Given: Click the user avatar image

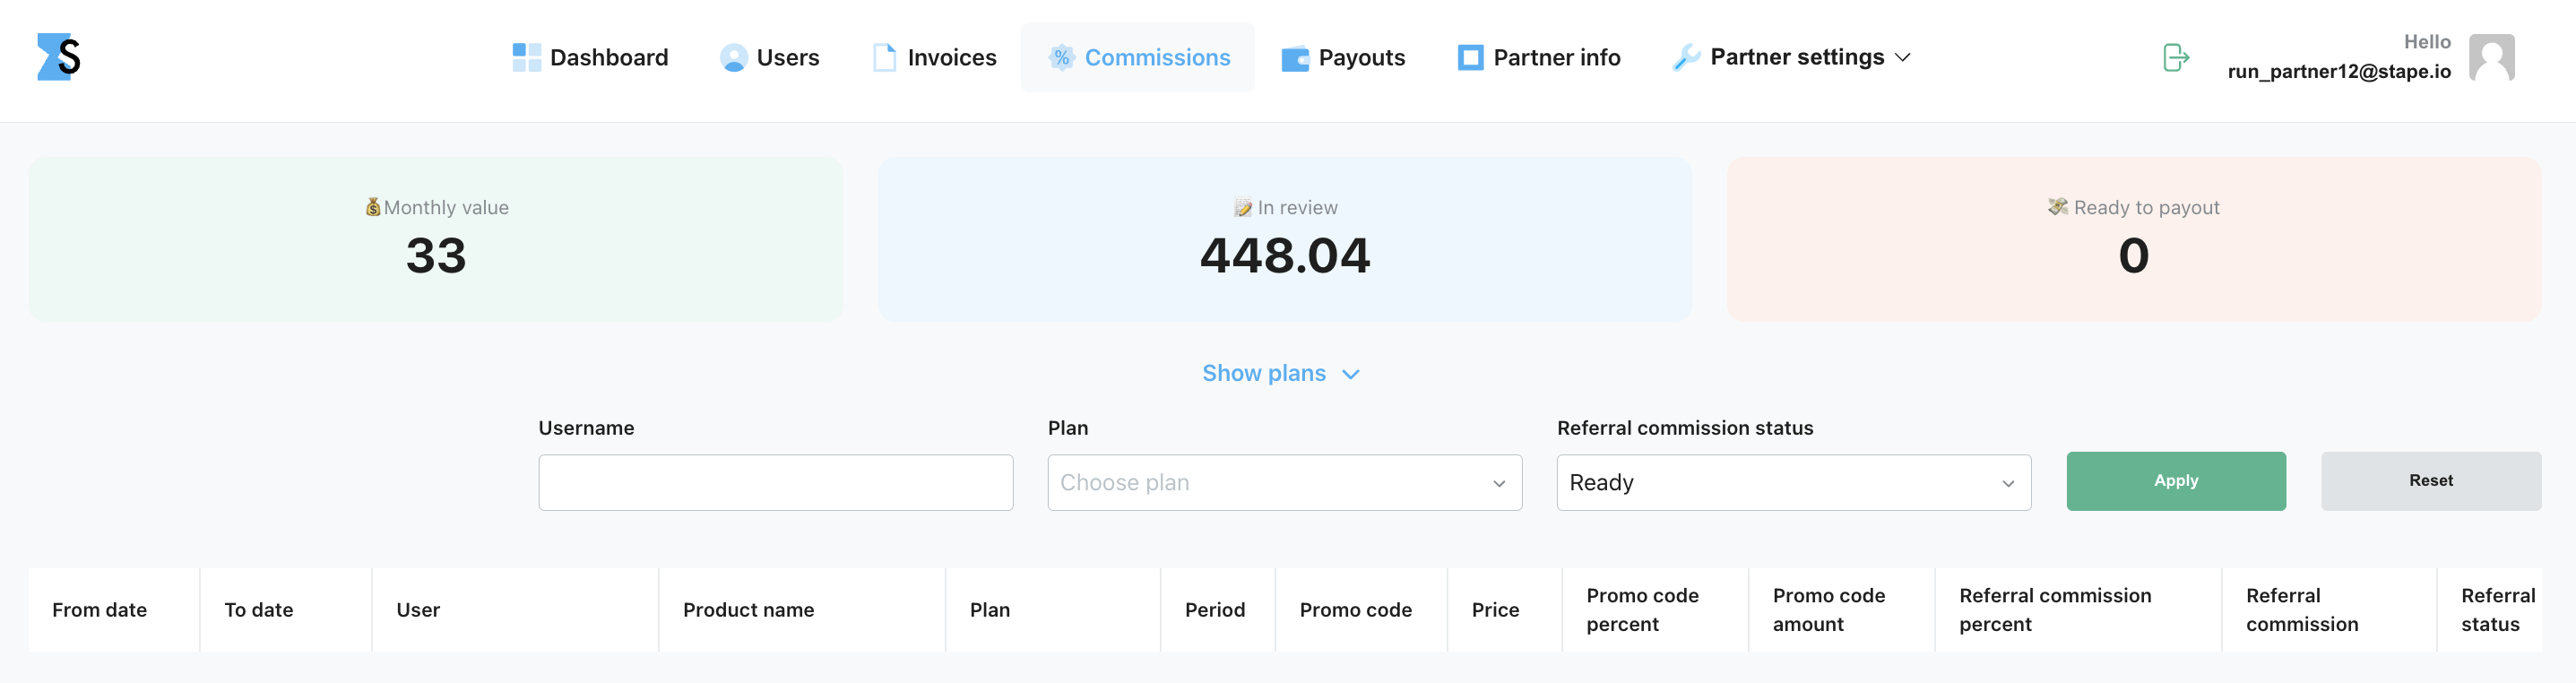Looking at the screenshot, I should pos(2491,57).
